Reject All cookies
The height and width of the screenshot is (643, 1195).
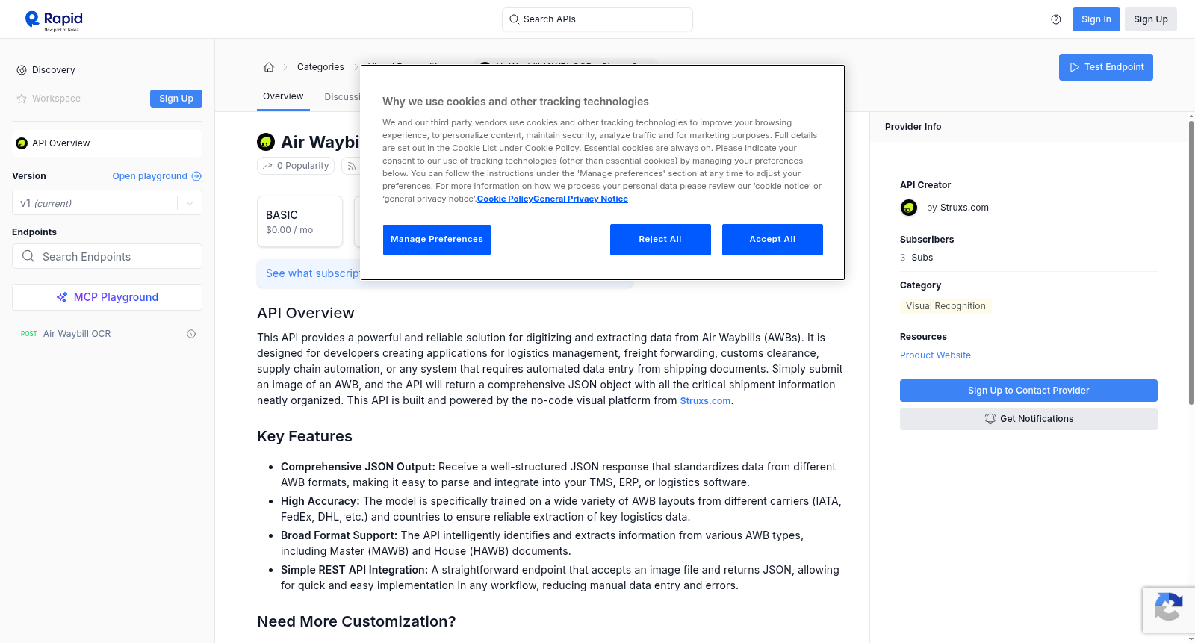pos(660,240)
